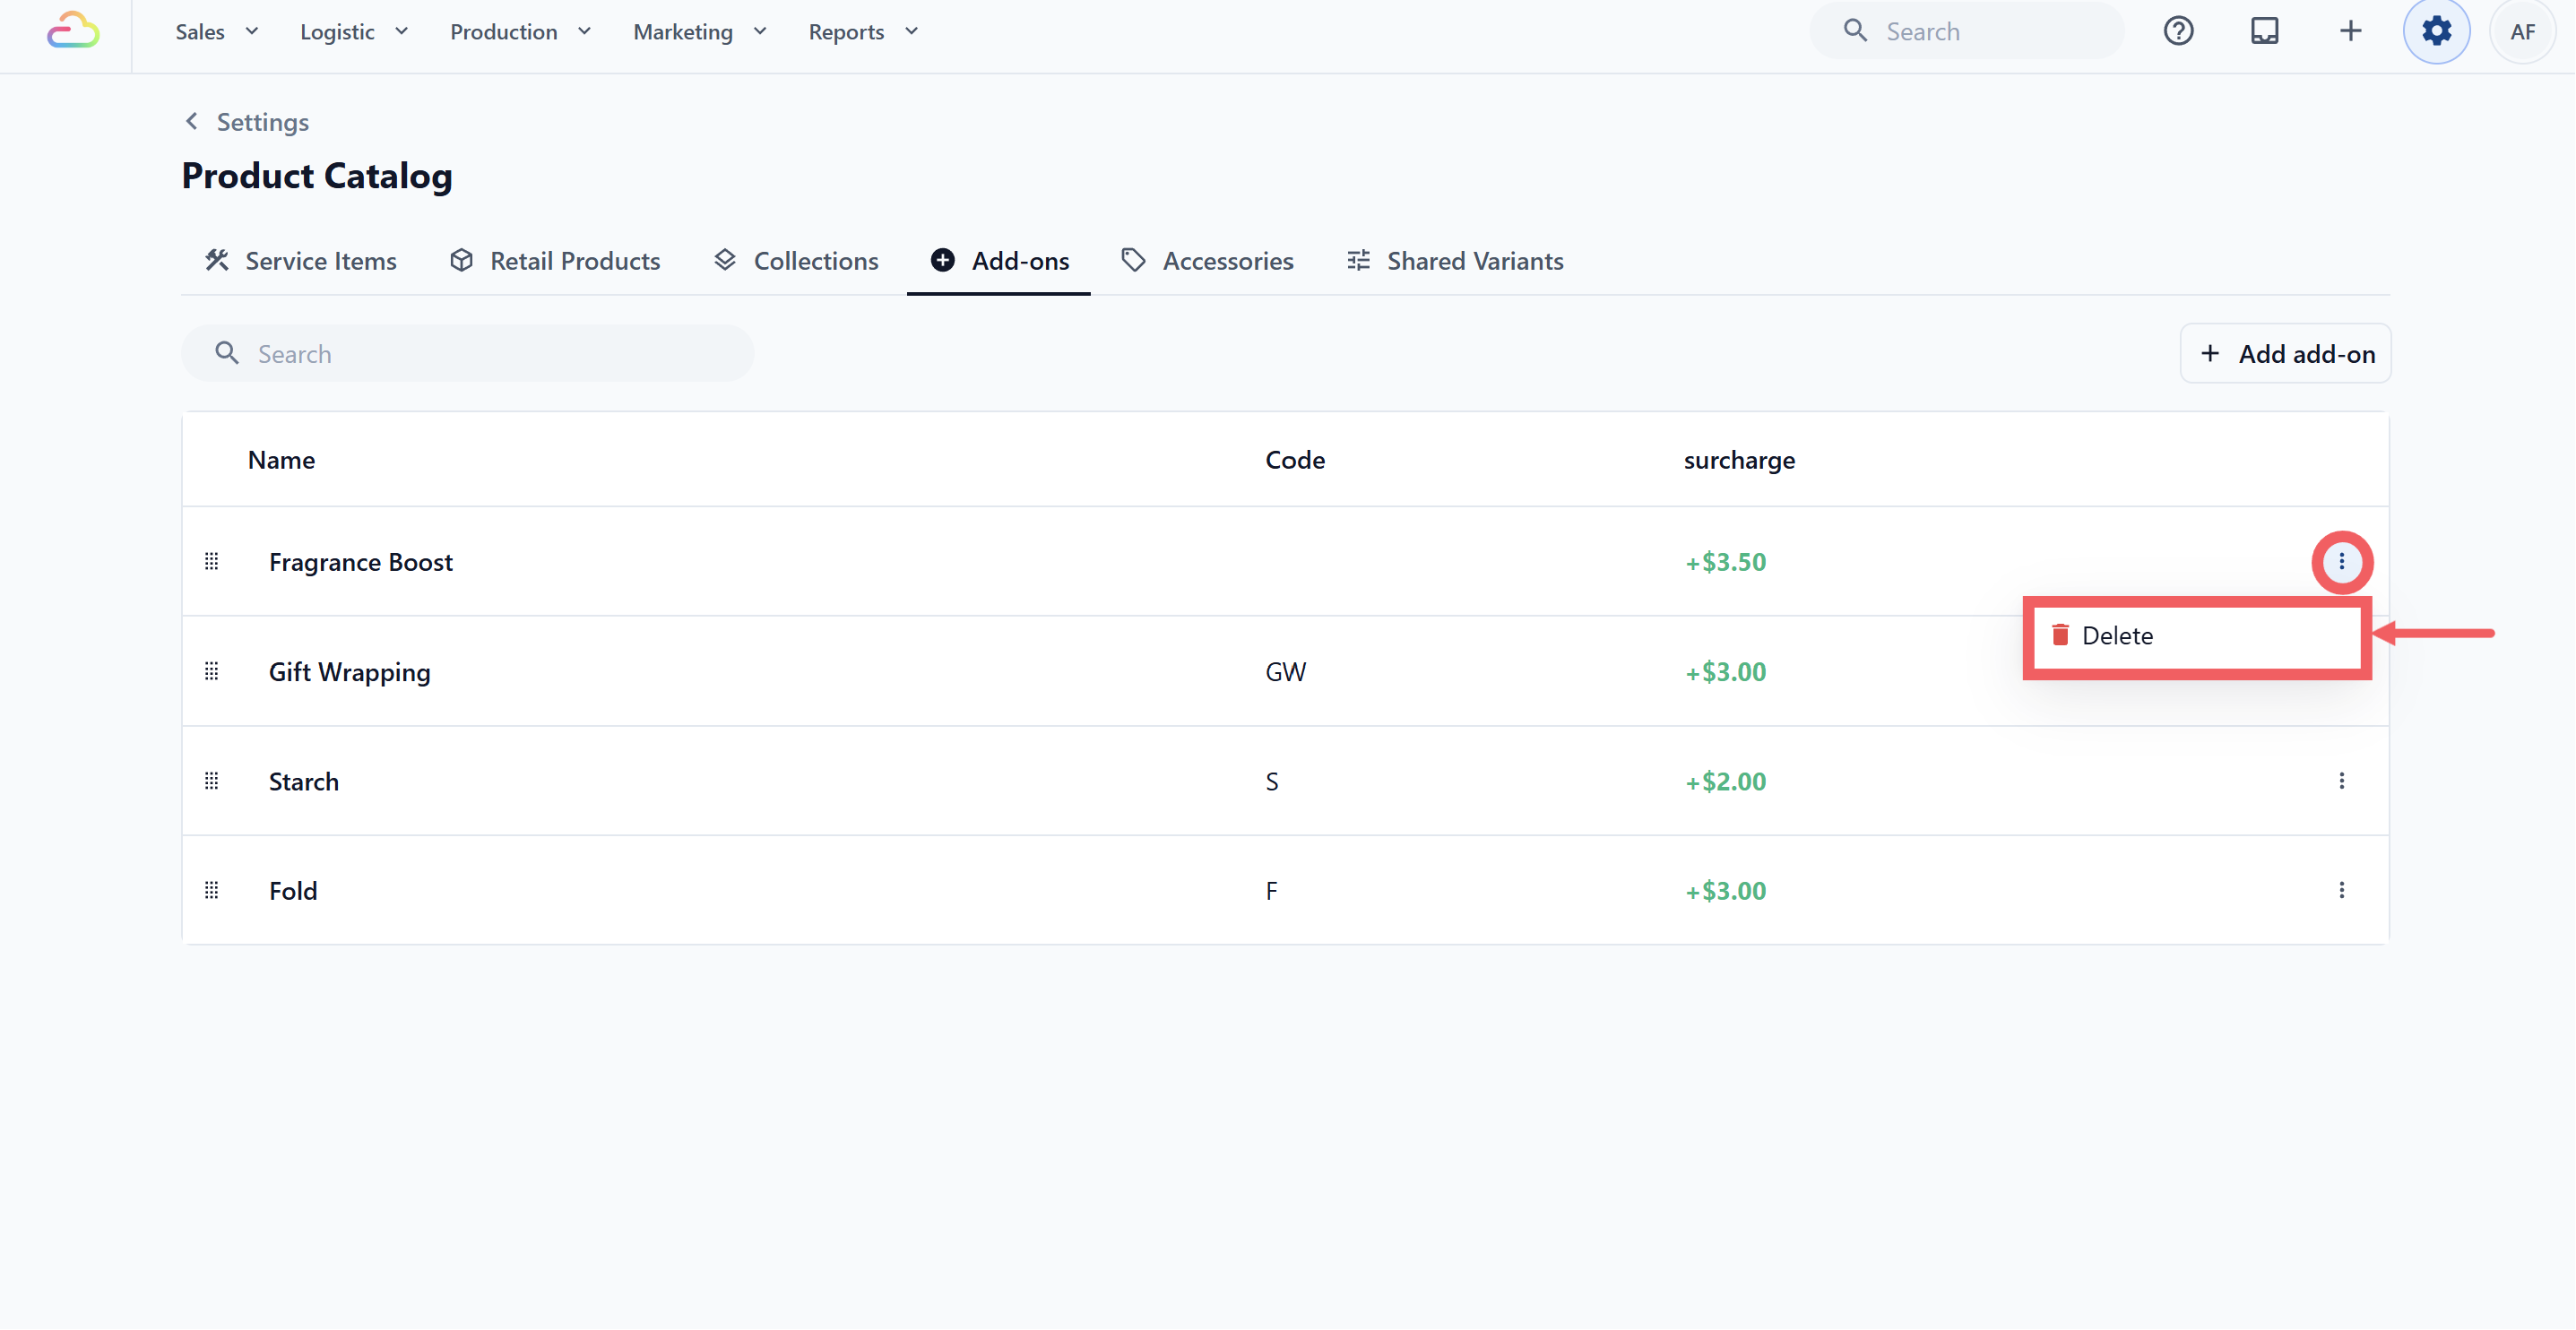The height and width of the screenshot is (1330, 2576).
Task: Expand the Production dropdown menu
Action: (520, 32)
